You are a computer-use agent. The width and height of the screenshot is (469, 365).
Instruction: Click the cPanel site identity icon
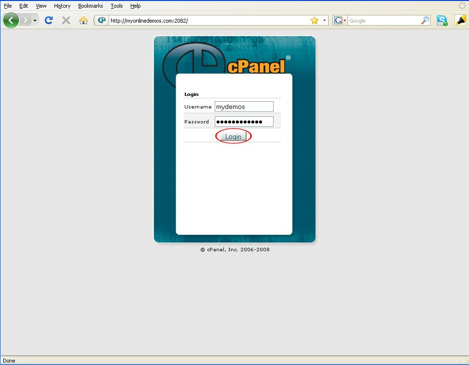102,20
